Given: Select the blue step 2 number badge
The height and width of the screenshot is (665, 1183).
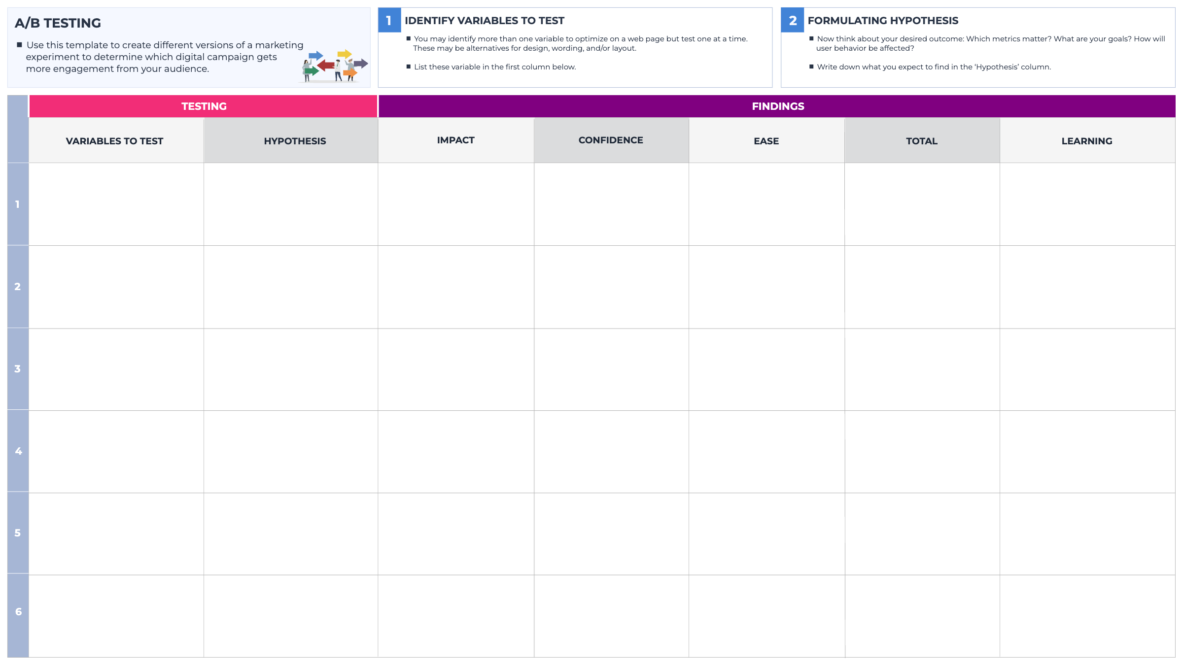Looking at the screenshot, I should click(x=793, y=20).
